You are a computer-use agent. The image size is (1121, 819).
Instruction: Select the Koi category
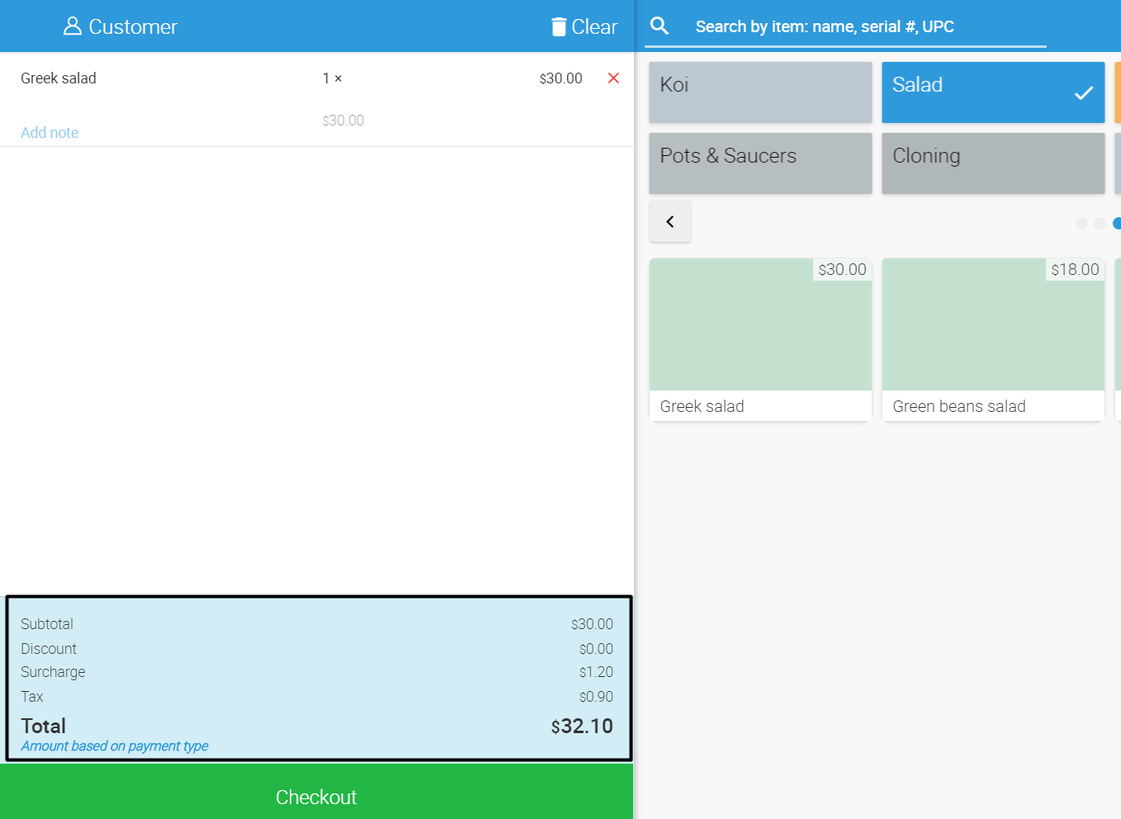[x=759, y=92]
